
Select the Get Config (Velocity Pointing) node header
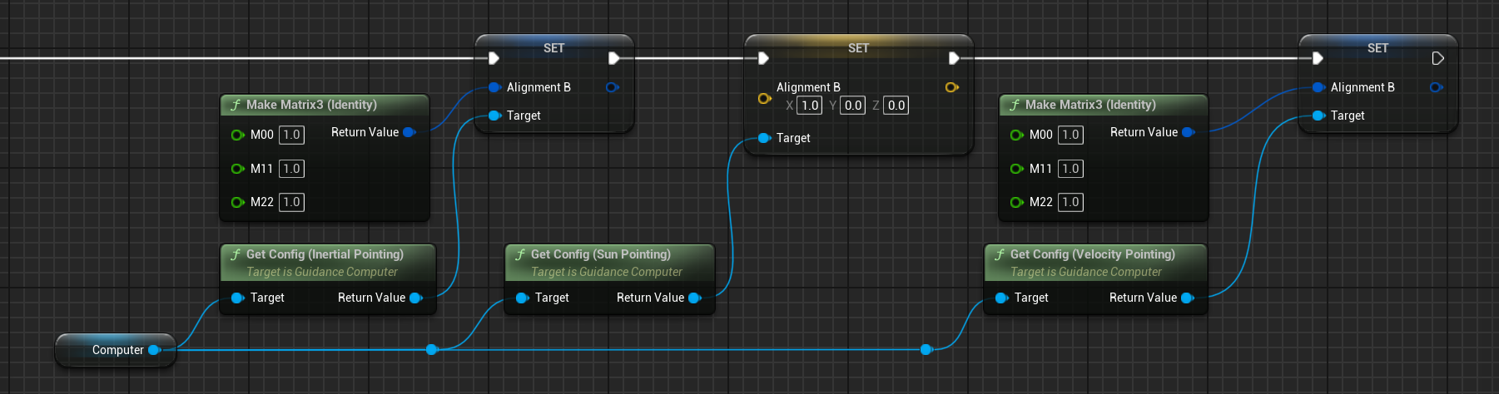click(1092, 254)
